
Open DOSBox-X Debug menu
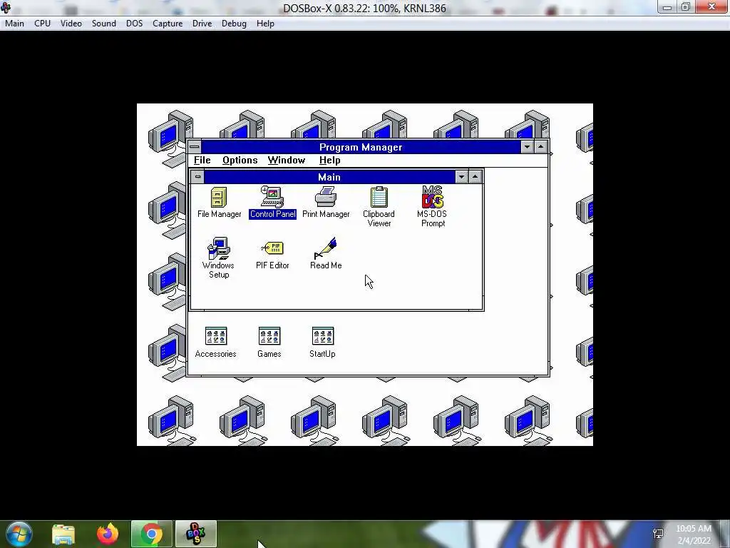(234, 24)
